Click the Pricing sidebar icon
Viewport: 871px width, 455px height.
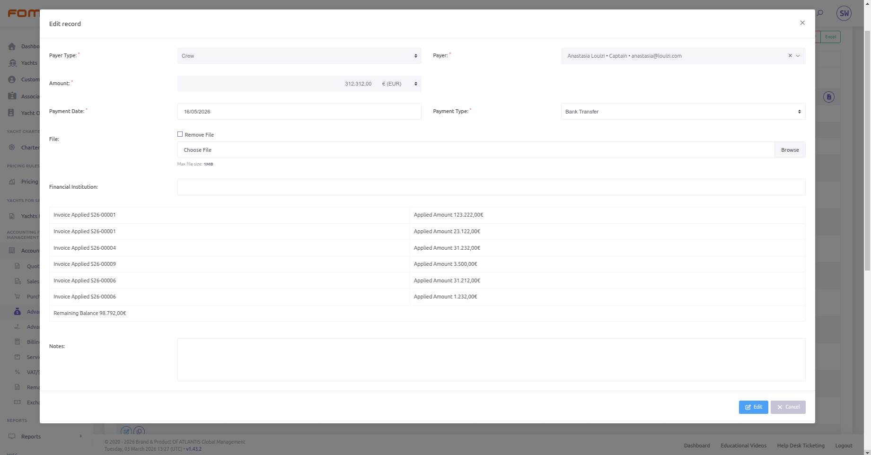[x=12, y=182]
